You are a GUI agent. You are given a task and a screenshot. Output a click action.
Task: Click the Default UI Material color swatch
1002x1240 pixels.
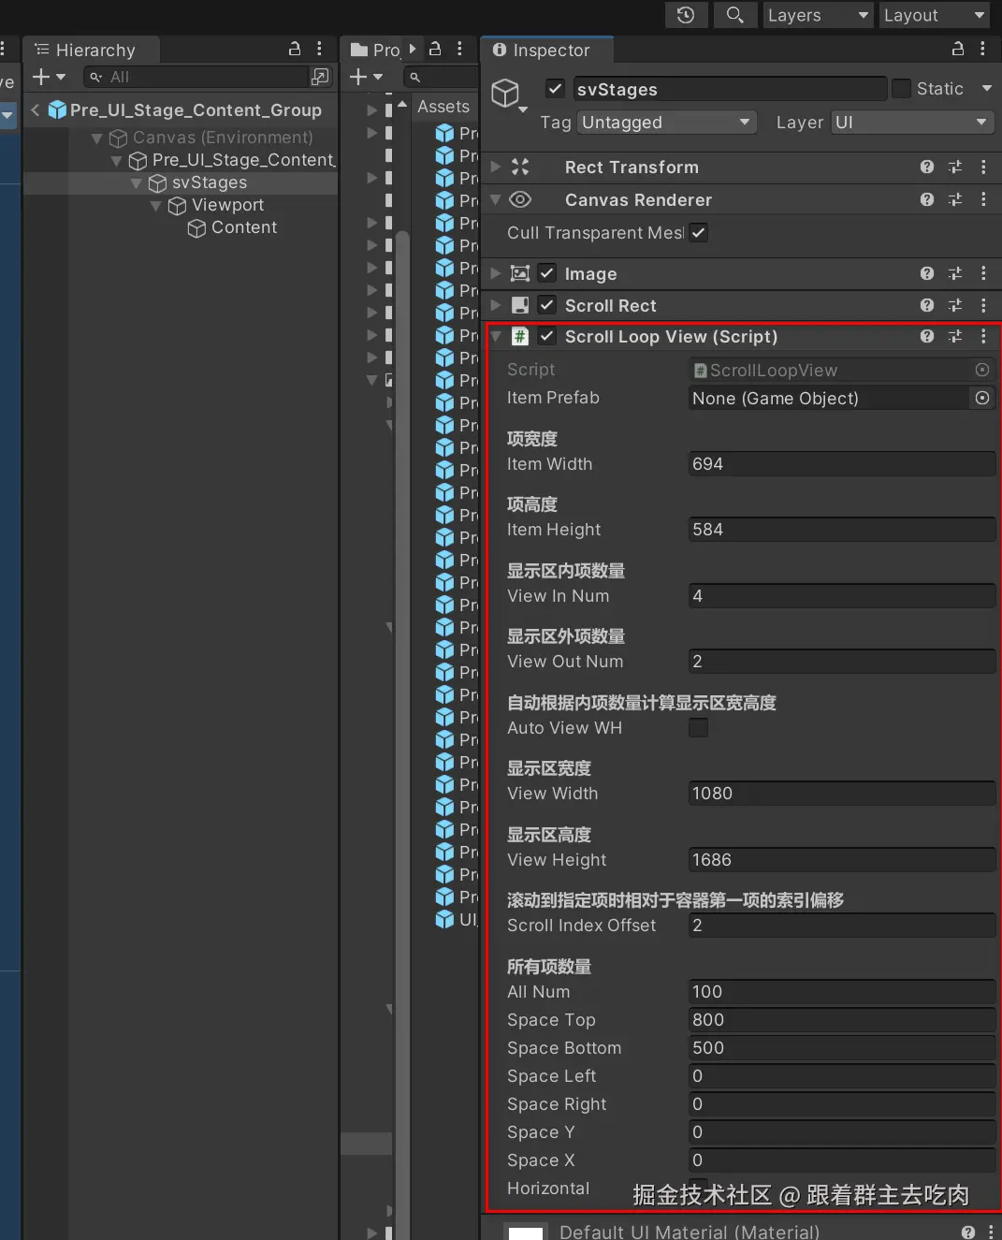(526, 1233)
